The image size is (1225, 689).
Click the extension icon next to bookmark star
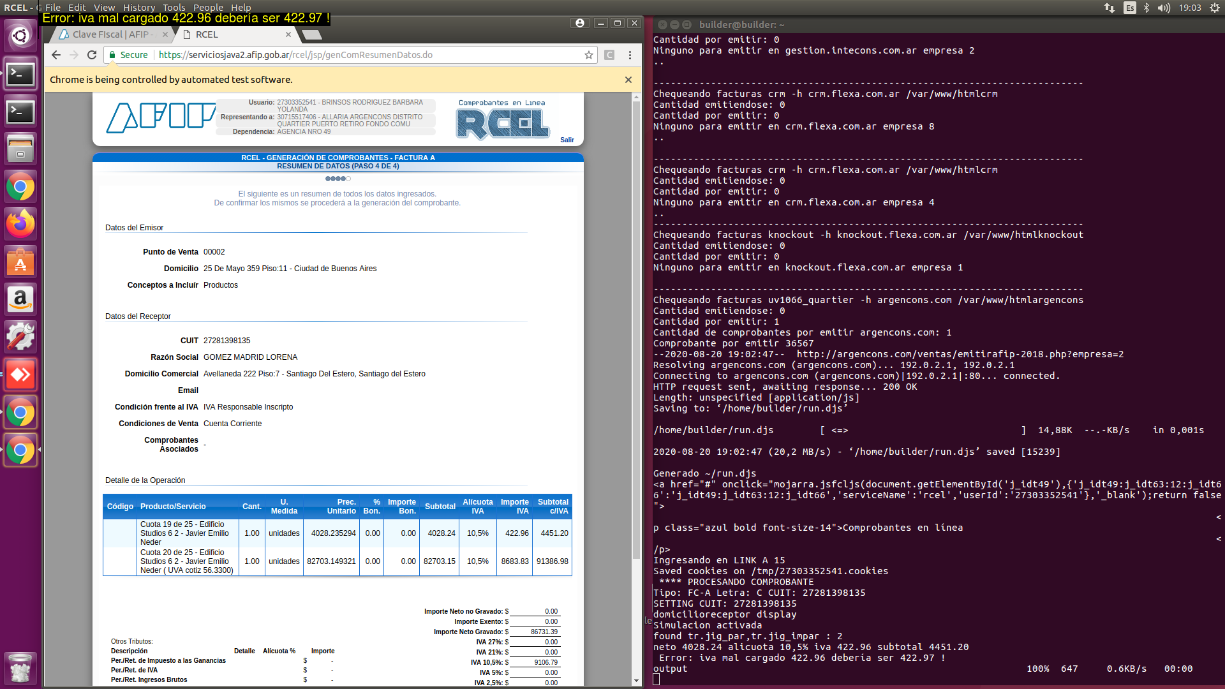609,55
